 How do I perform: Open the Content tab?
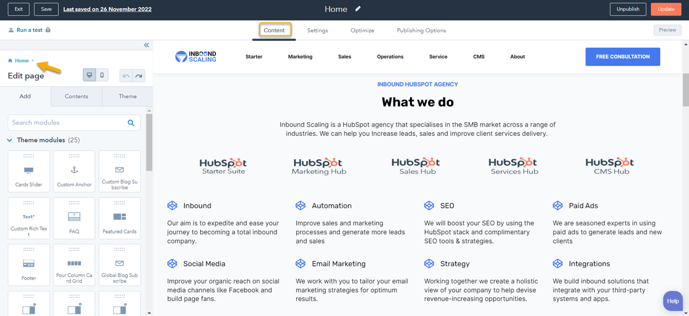[274, 30]
